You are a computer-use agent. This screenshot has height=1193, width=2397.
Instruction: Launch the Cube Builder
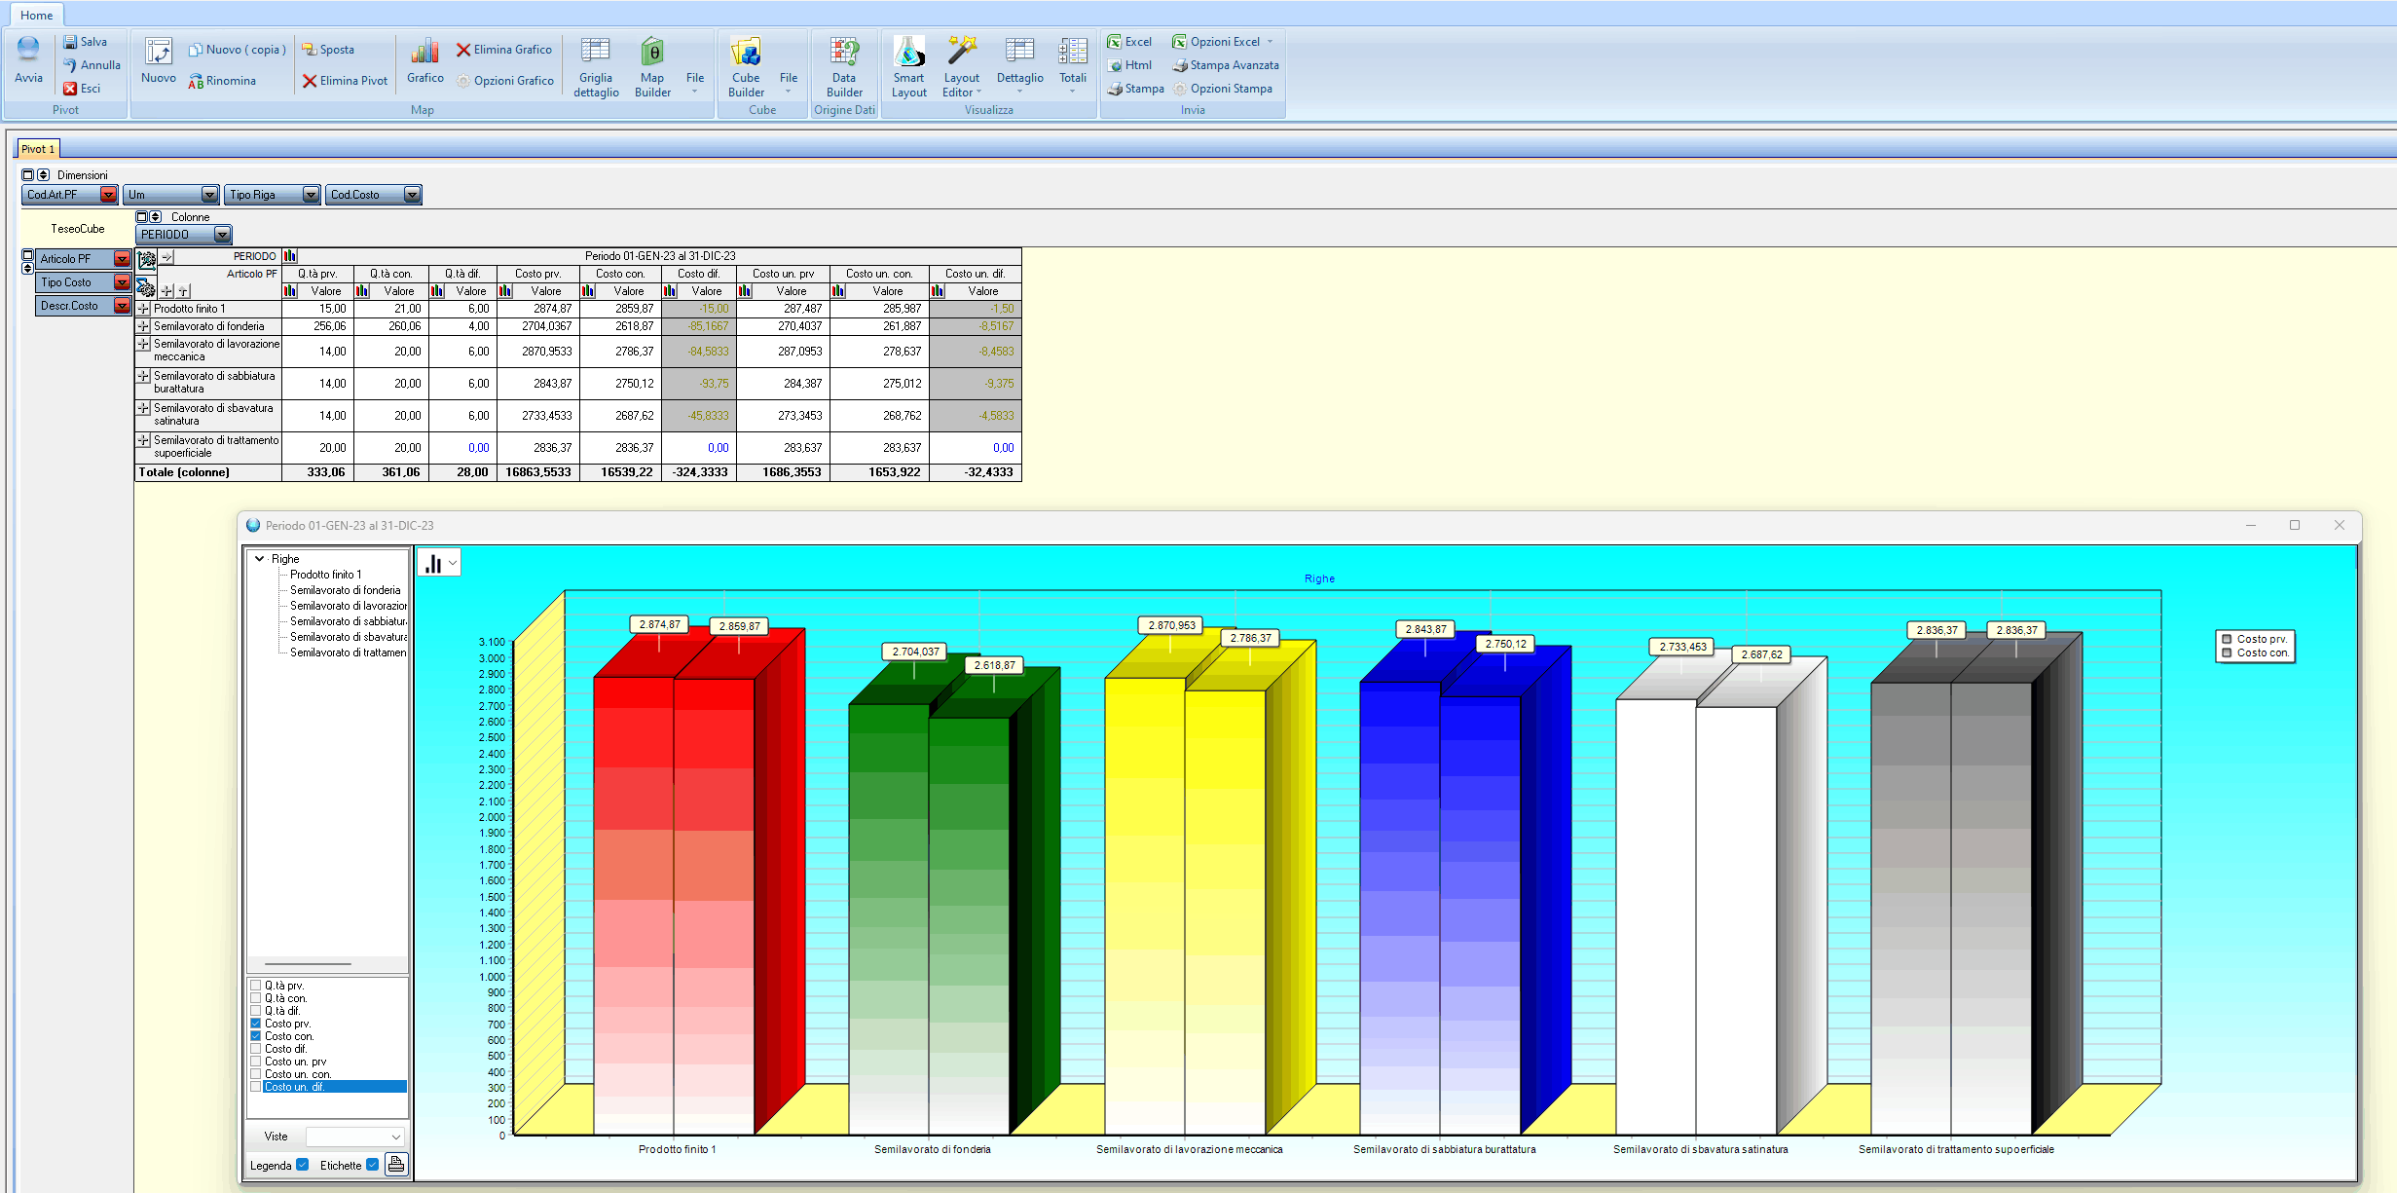click(x=747, y=66)
